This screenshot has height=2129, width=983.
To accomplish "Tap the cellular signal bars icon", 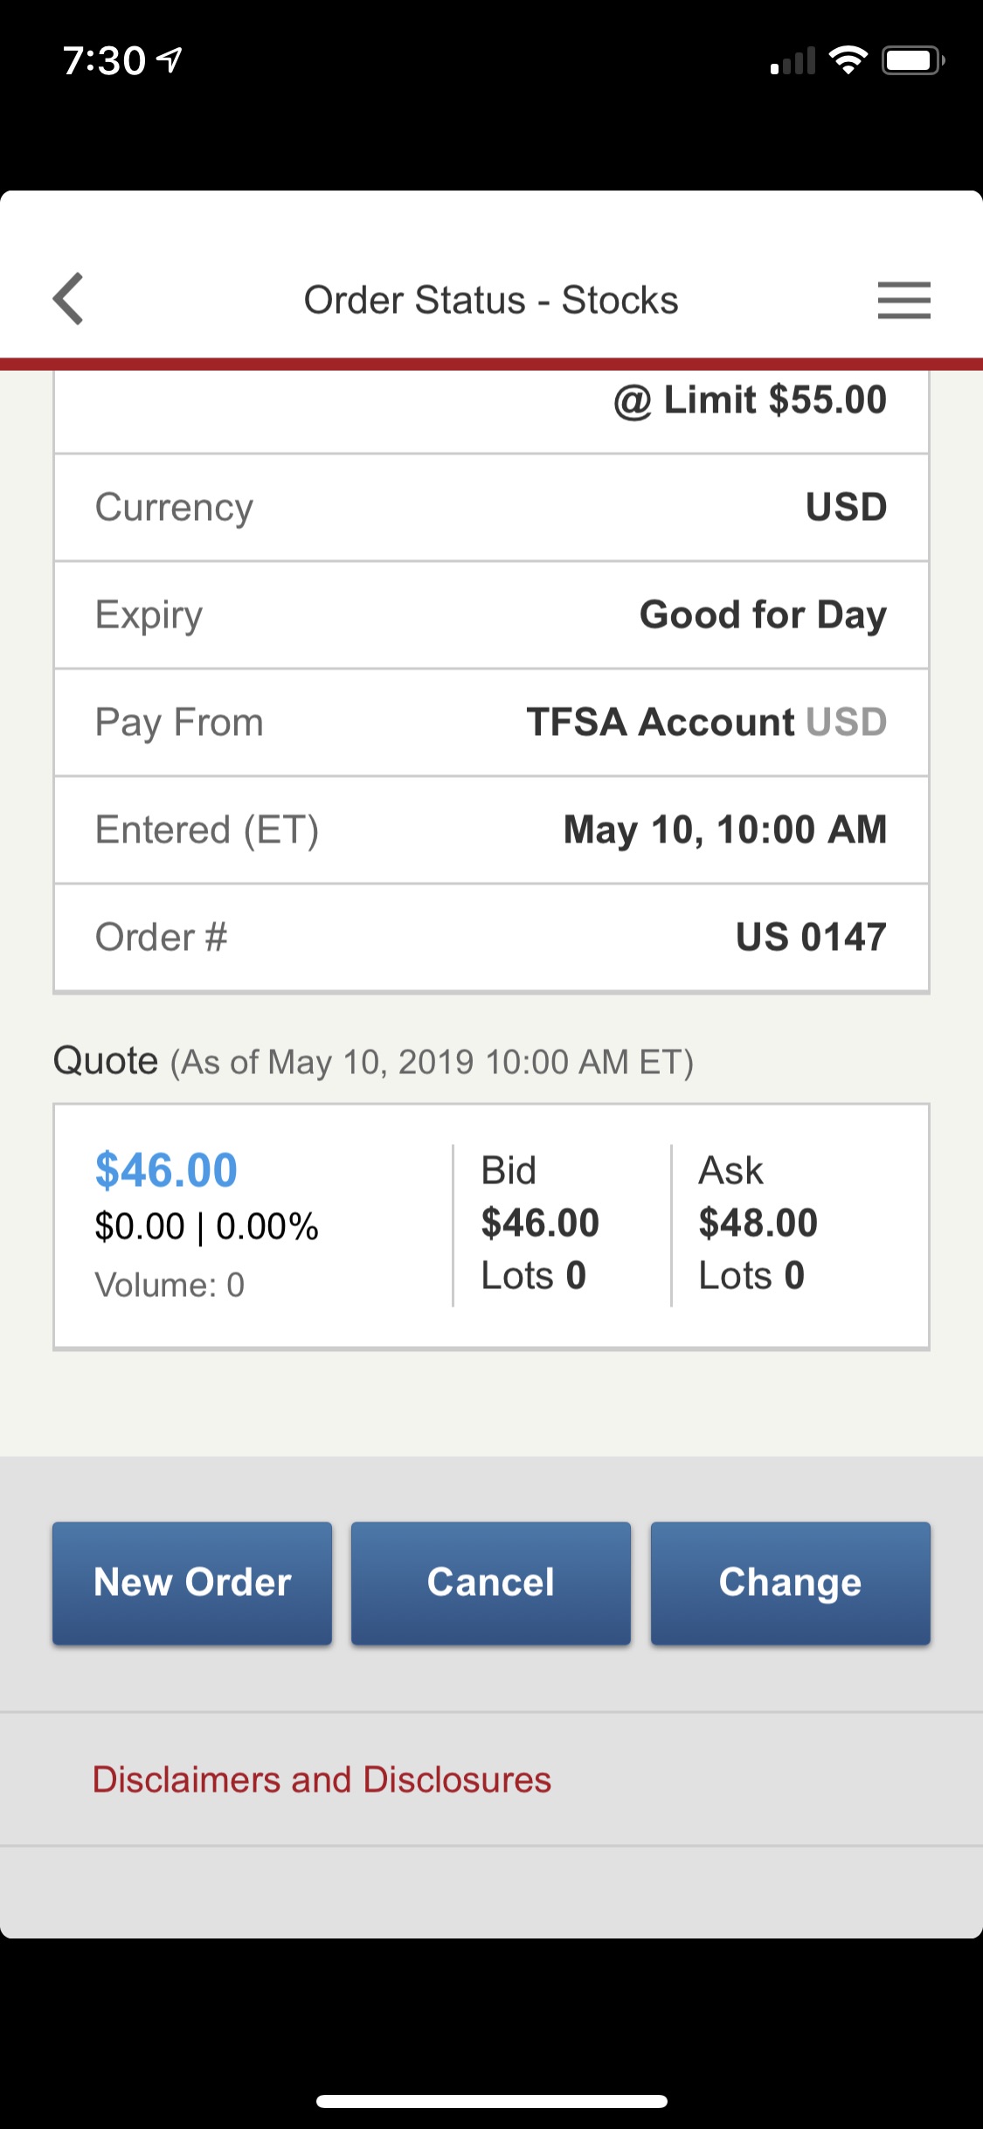I will [793, 61].
